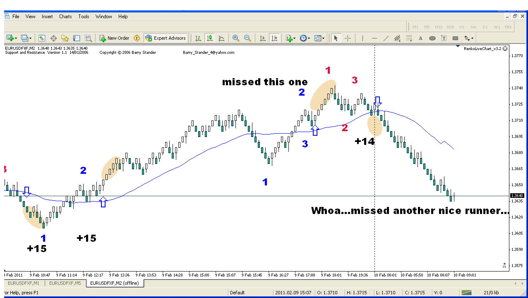Expand the Profiles dropdown arrow
The height and width of the screenshot is (298, 528).
click(31, 38)
